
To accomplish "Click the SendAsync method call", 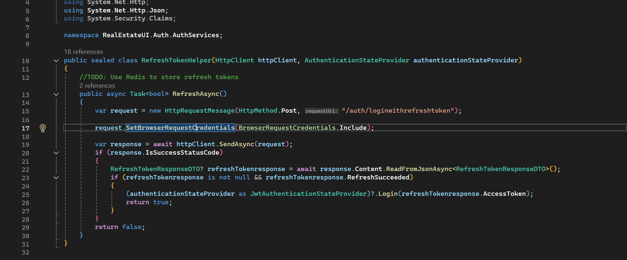I will pyautogui.click(x=237, y=144).
